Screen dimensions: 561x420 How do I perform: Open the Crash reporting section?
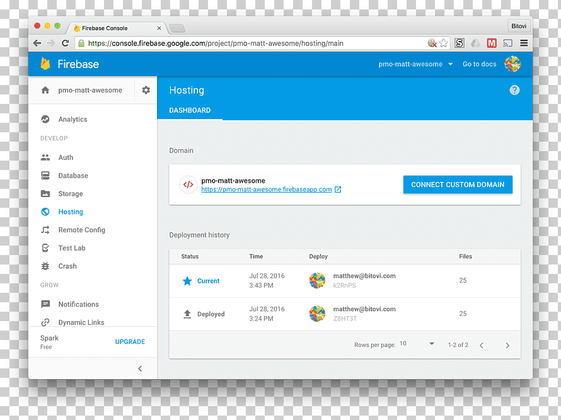coord(67,266)
